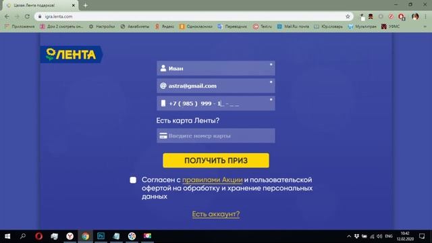Click the email field with astra@gmail.com
The height and width of the screenshot is (243, 432).
coord(216,86)
